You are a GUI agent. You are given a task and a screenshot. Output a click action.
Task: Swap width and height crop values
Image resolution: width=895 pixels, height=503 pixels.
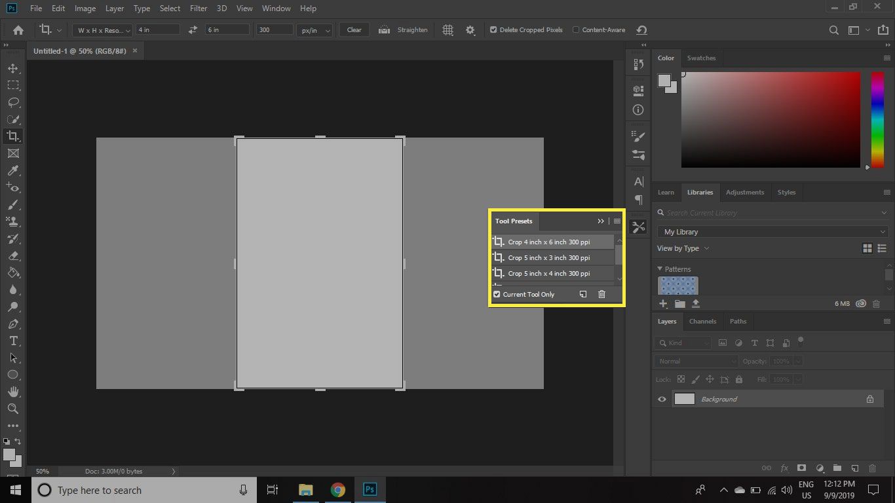coord(193,30)
